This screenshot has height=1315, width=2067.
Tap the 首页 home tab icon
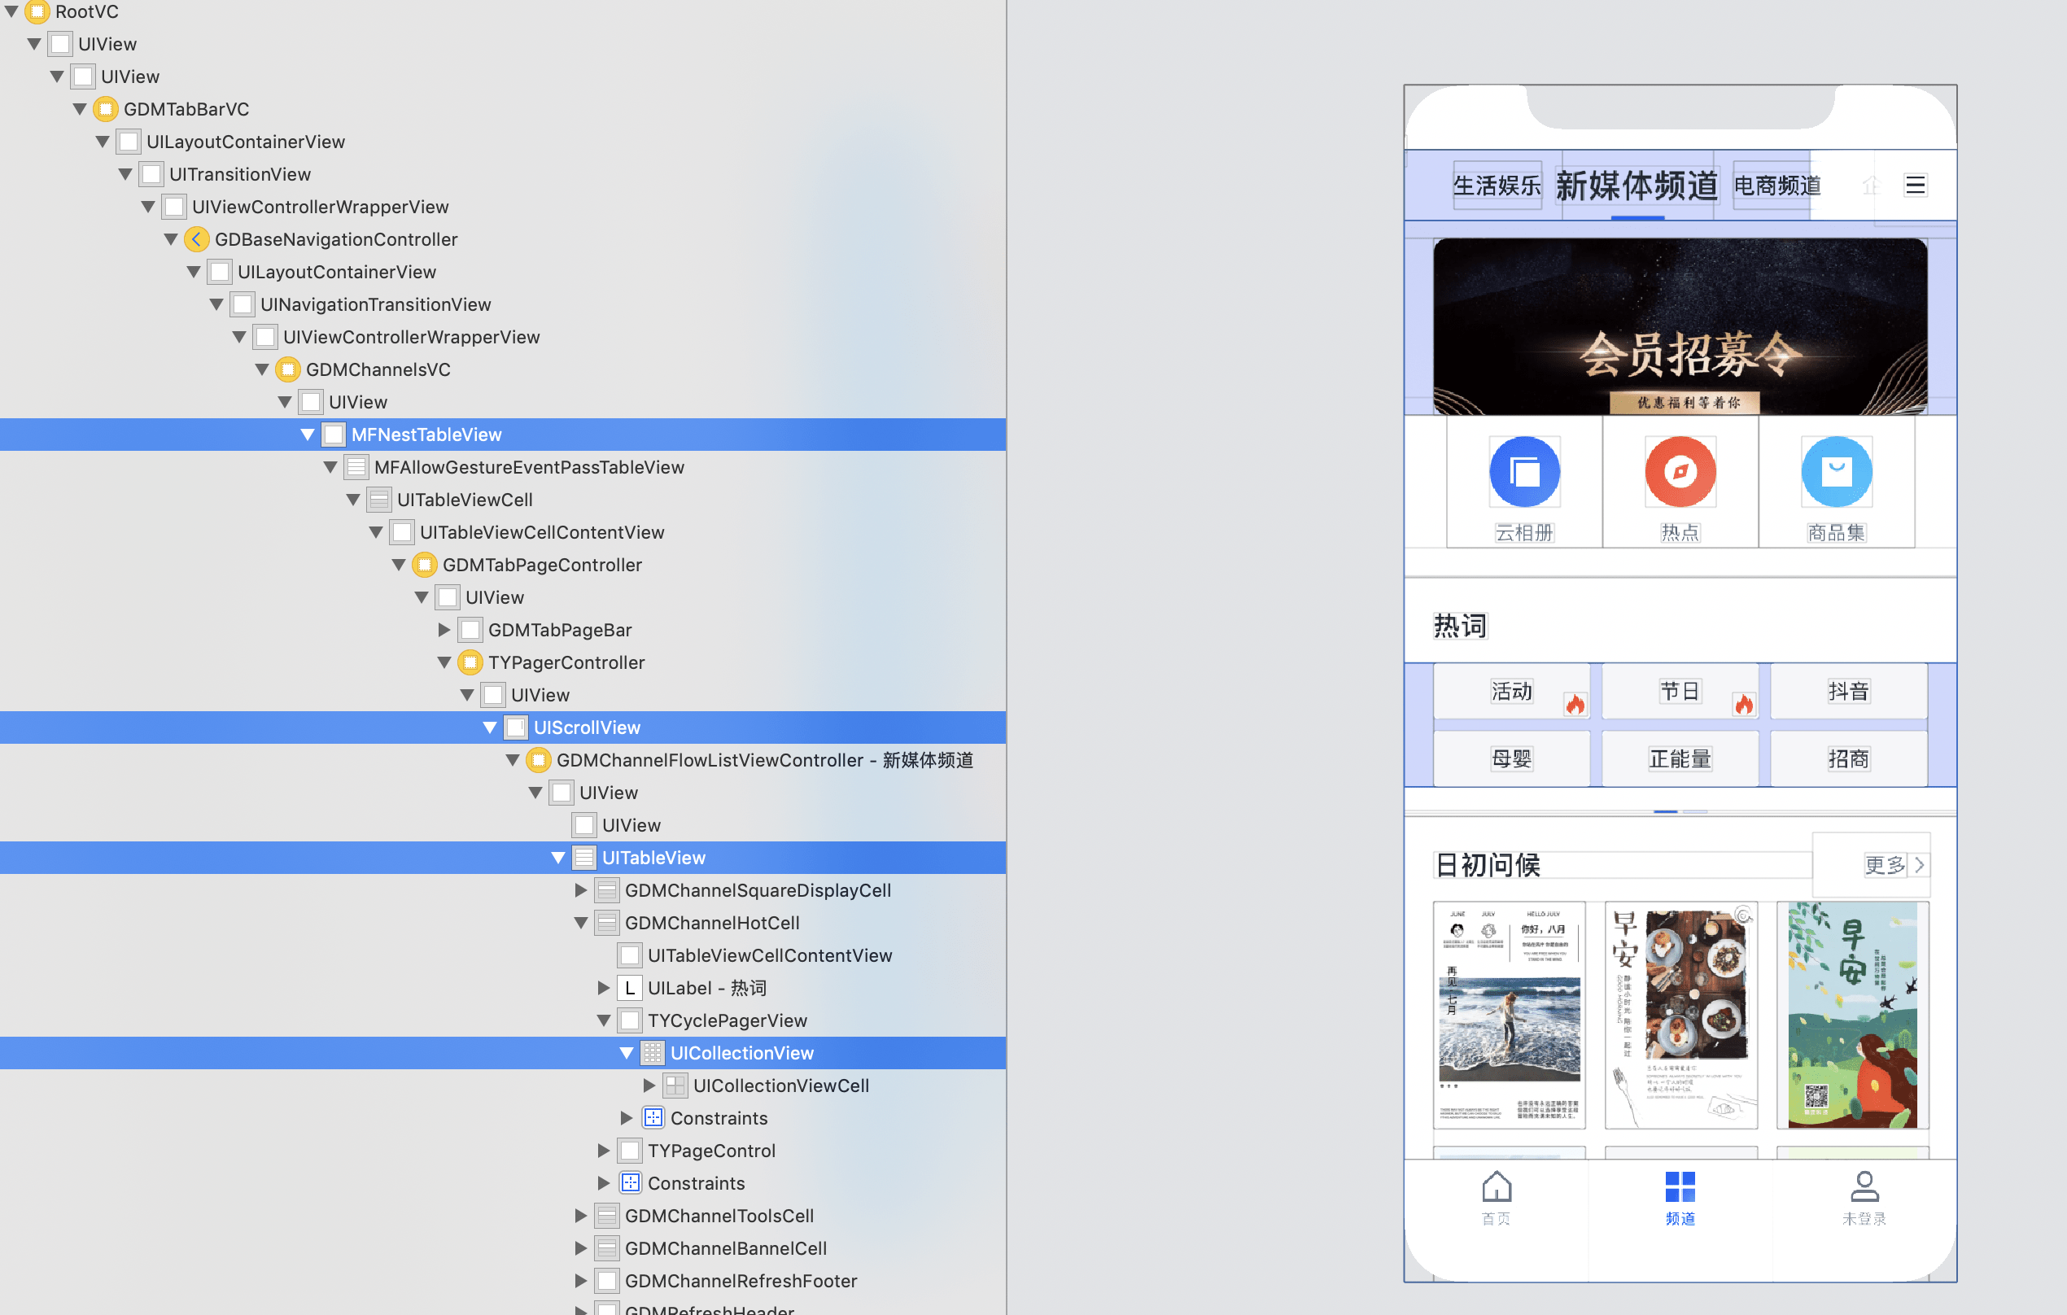1497,1187
